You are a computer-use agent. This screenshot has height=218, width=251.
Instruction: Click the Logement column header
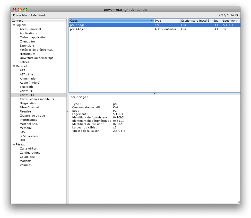click(x=231, y=21)
